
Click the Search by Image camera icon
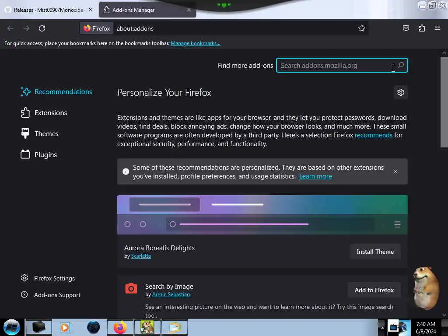131,288
